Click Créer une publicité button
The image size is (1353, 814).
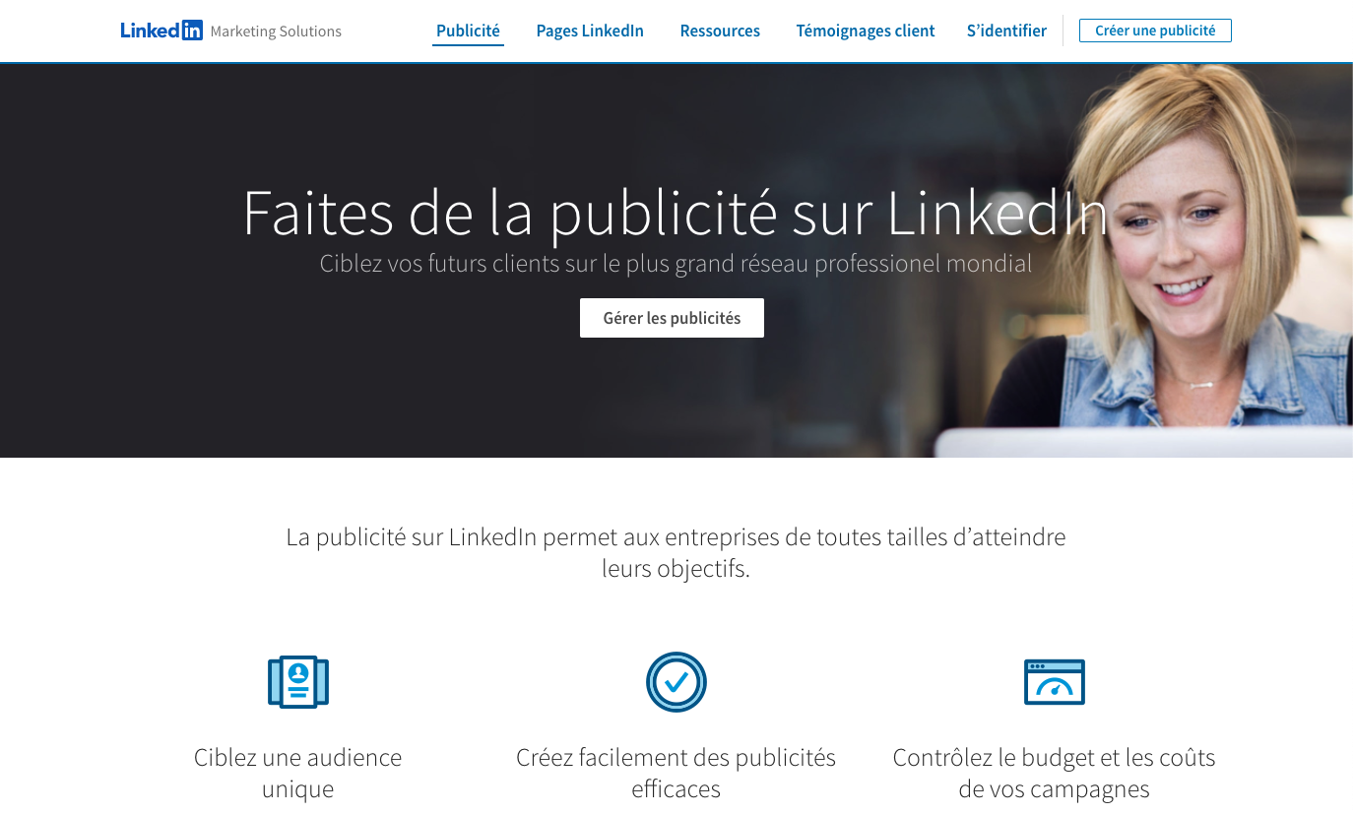coord(1155,31)
